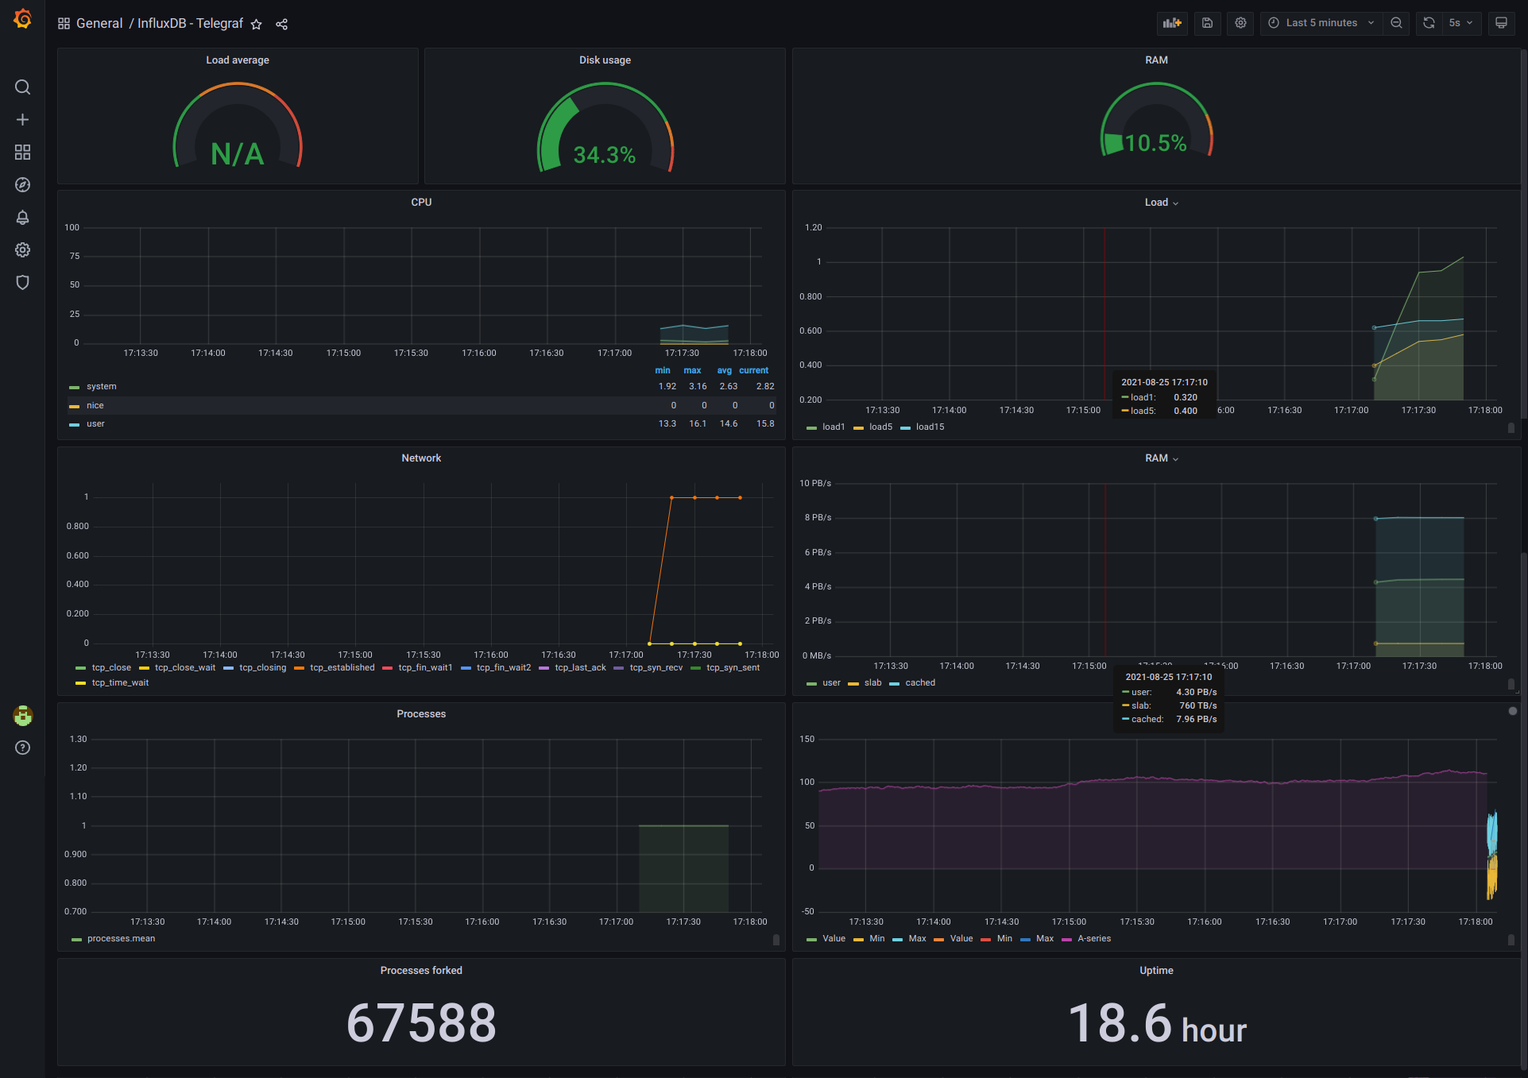Star the InfluxDB - Telegraf dashboard
The width and height of the screenshot is (1528, 1078).
point(256,24)
